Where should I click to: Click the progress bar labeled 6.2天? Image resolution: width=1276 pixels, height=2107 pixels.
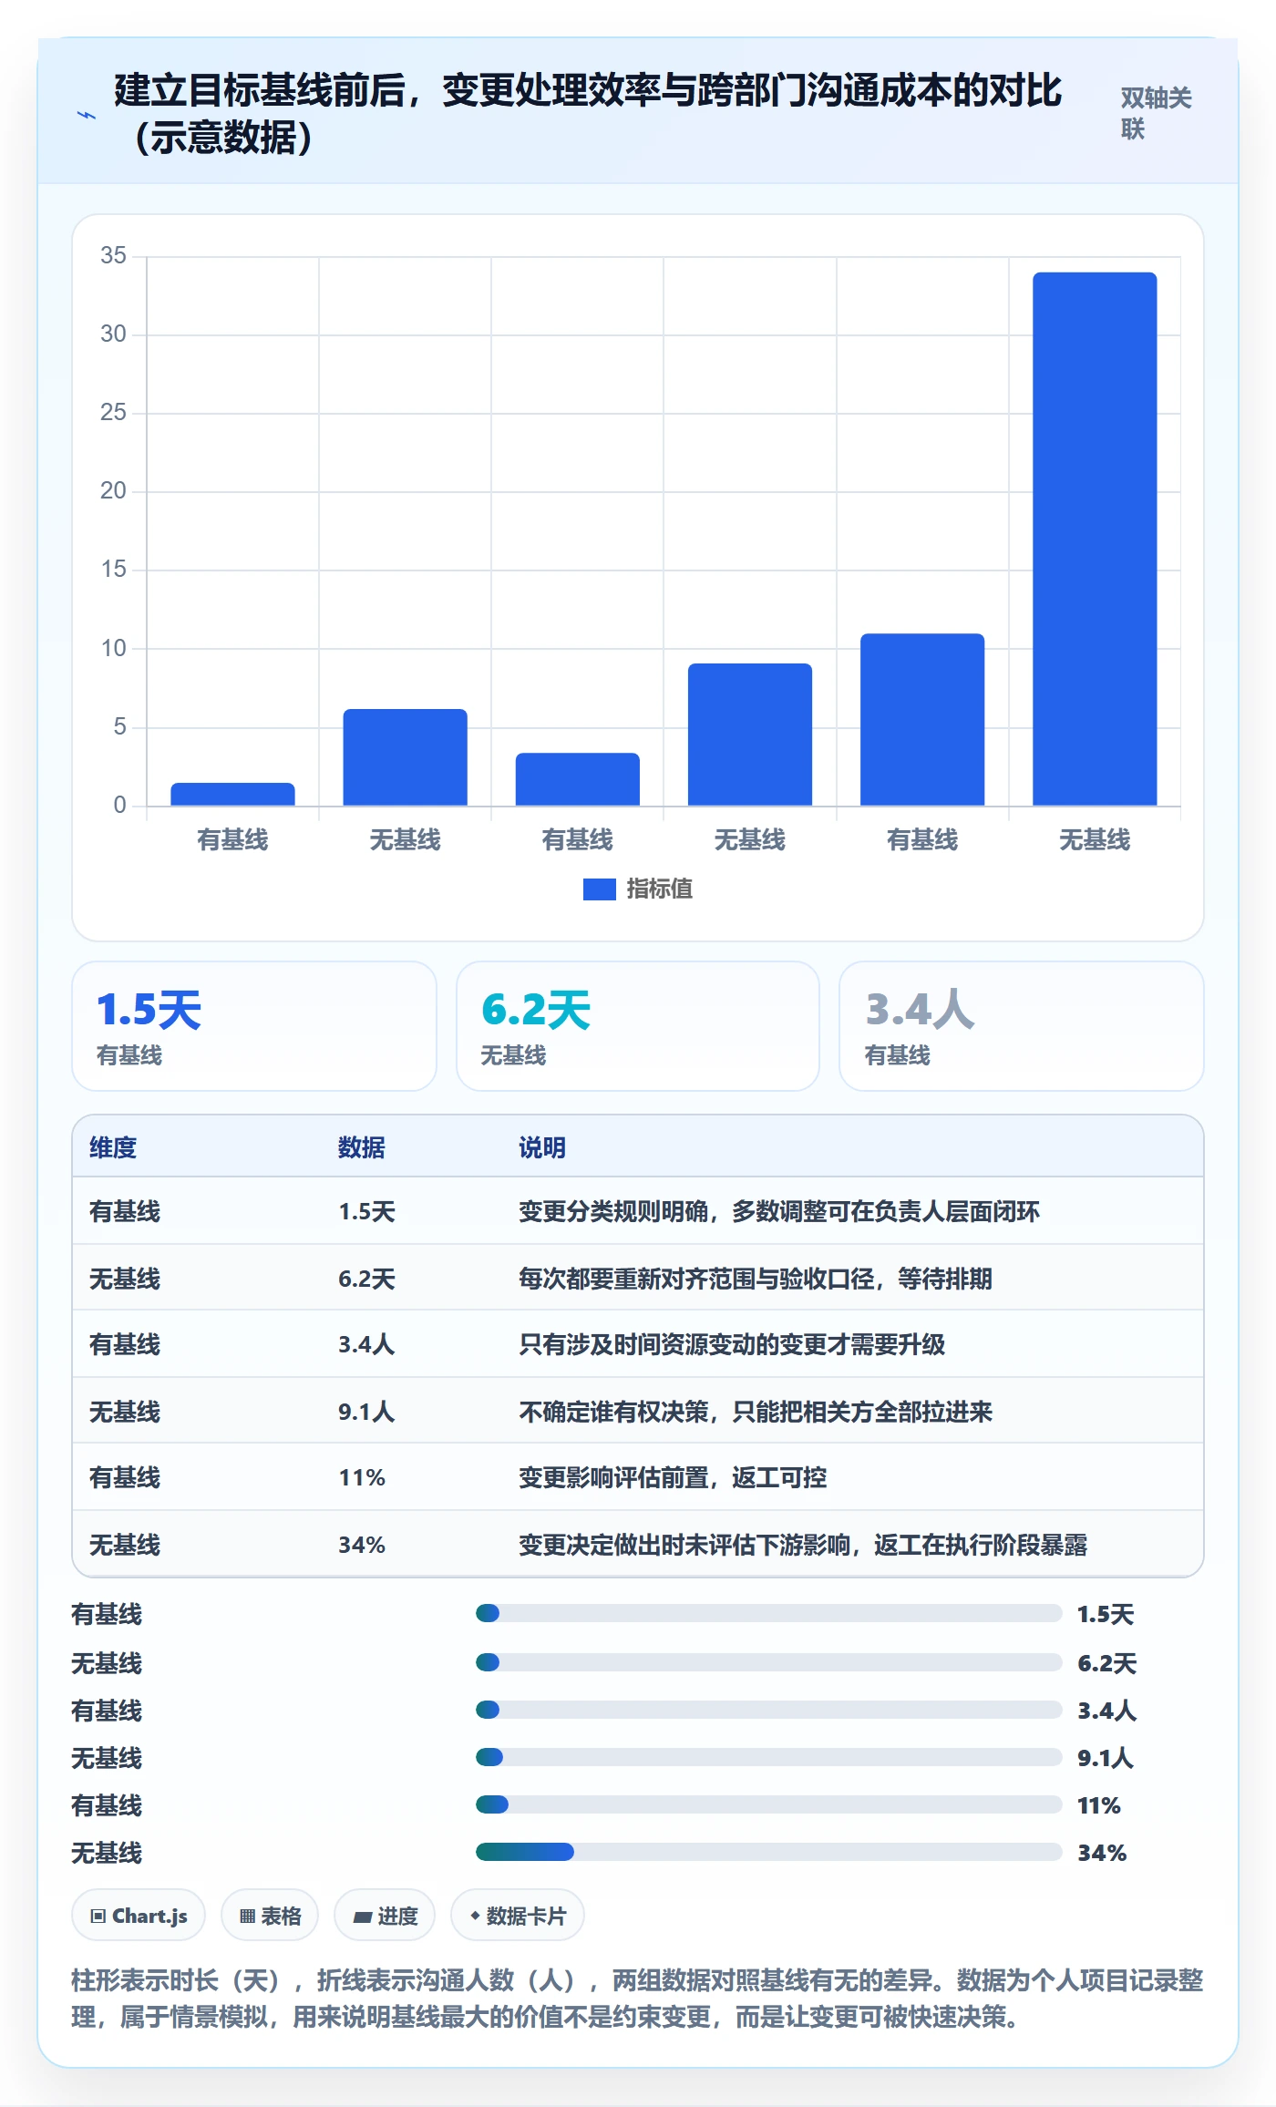pyautogui.click(x=769, y=1662)
